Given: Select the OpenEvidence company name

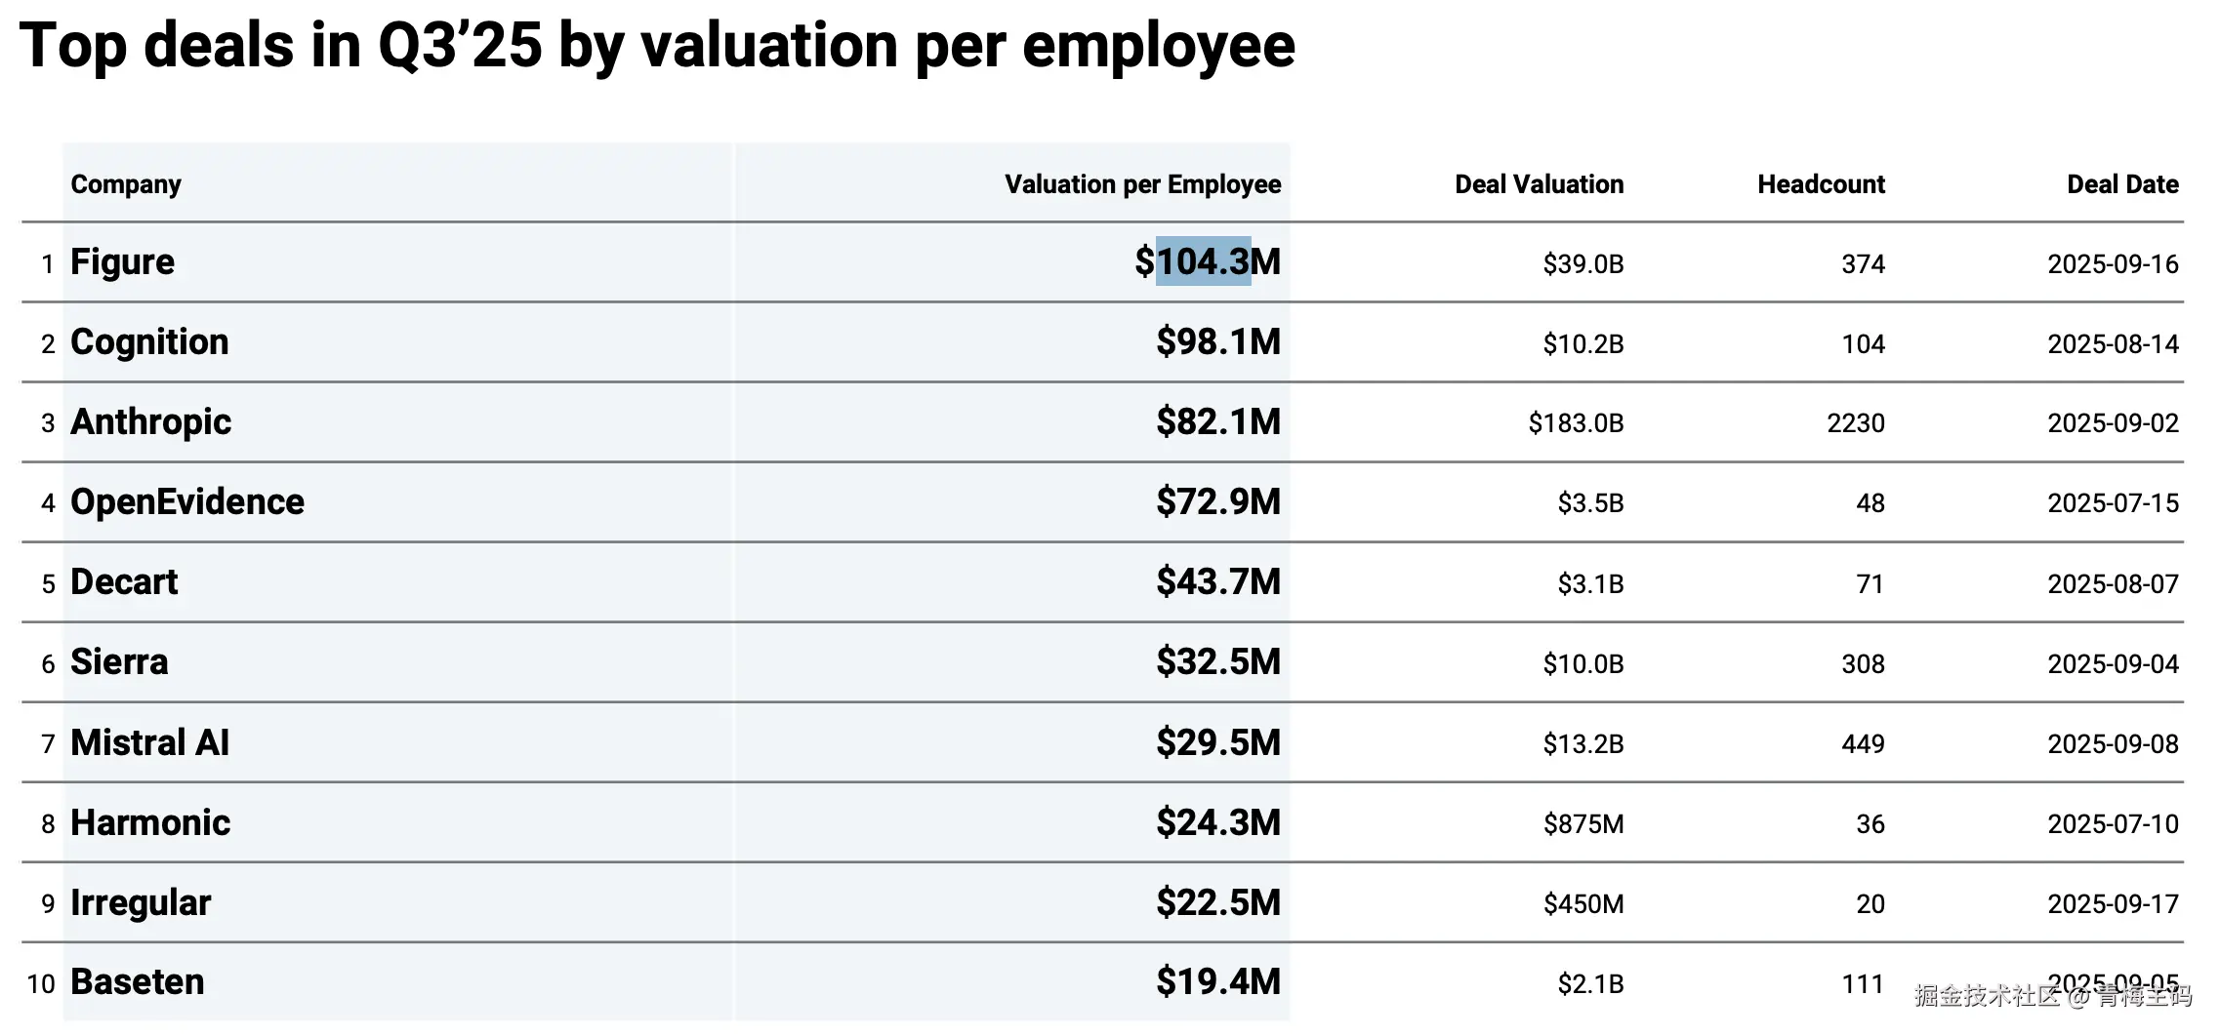Looking at the screenshot, I should point(187,502).
